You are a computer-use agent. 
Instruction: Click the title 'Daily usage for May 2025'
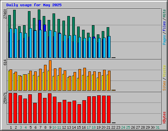34,5
